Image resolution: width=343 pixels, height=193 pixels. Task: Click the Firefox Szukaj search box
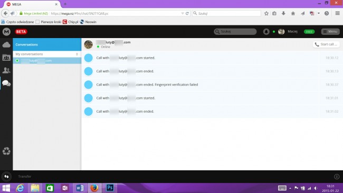coord(226,13)
